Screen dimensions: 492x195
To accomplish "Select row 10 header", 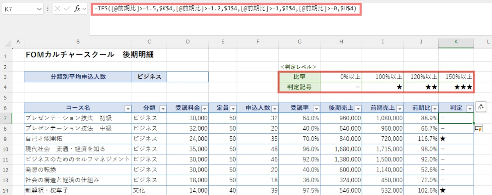I will click(x=6, y=149).
